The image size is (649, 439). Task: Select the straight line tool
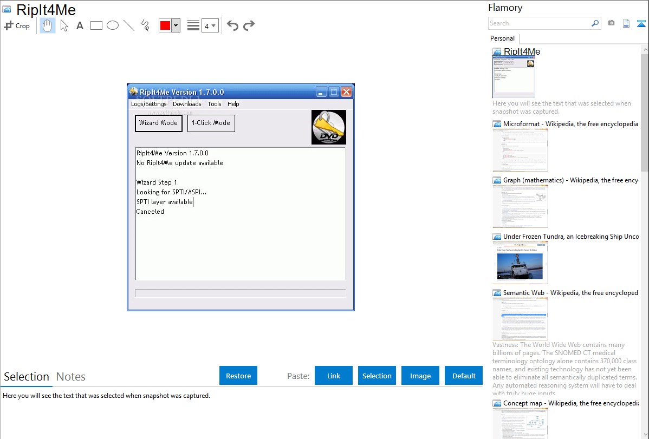129,25
